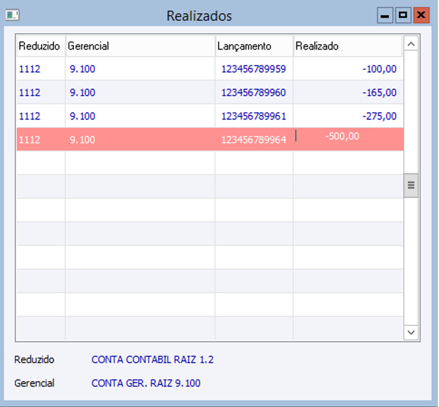439x407 pixels.
Task: Click the -165,00 realizado value
Action: coord(379,92)
